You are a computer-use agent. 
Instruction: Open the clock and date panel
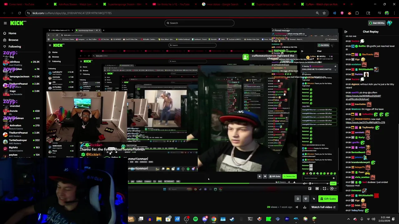(x=384, y=219)
